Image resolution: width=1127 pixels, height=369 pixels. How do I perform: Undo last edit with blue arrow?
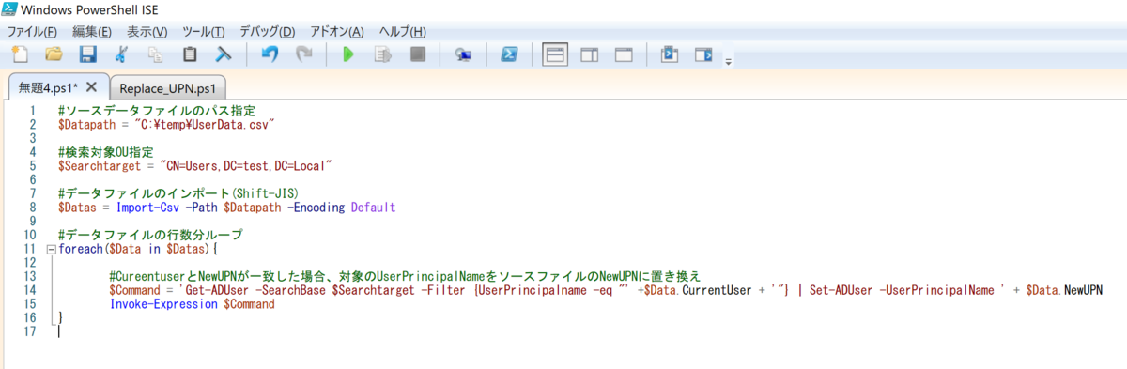(270, 54)
